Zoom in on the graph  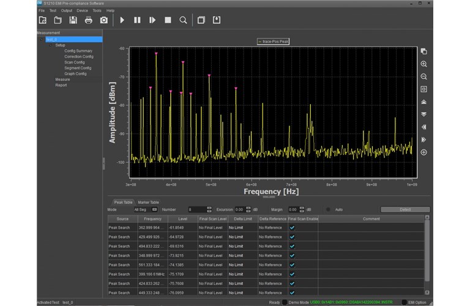click(423, 64)
